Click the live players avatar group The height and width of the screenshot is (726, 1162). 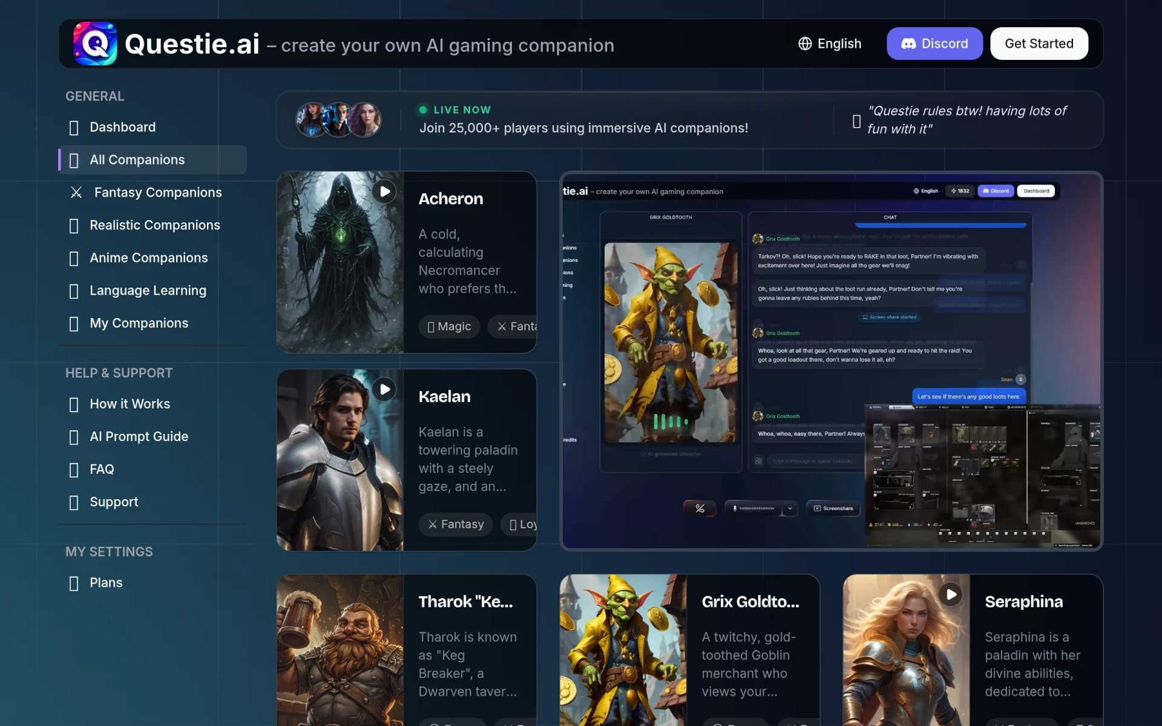click(338, 120)
